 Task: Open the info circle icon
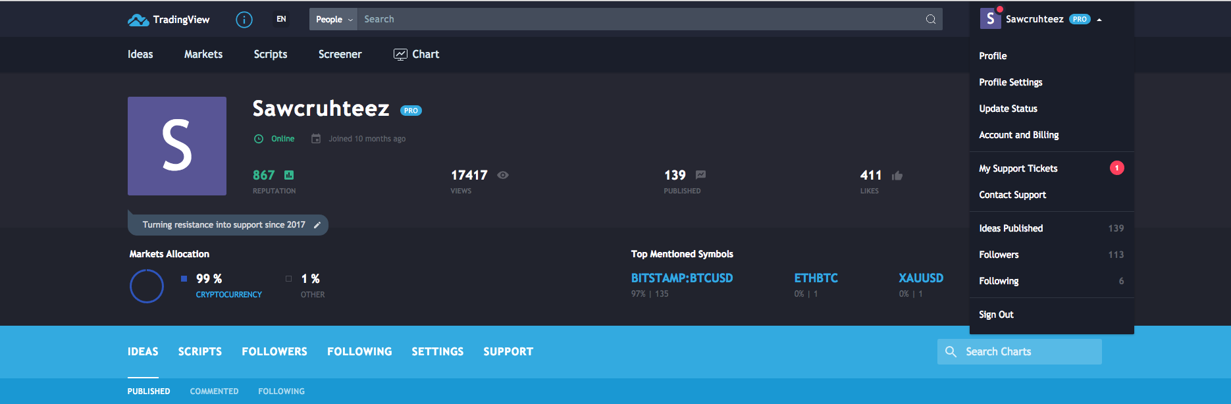244,20
